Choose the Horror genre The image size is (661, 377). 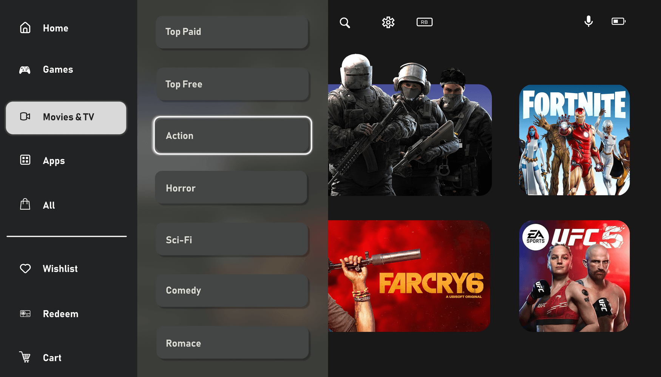pyautogui.click(x=232, y=188)
